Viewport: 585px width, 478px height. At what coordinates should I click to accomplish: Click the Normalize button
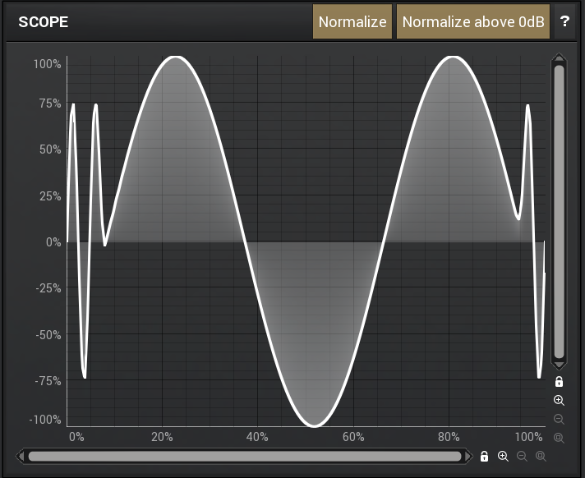(352, 21)
